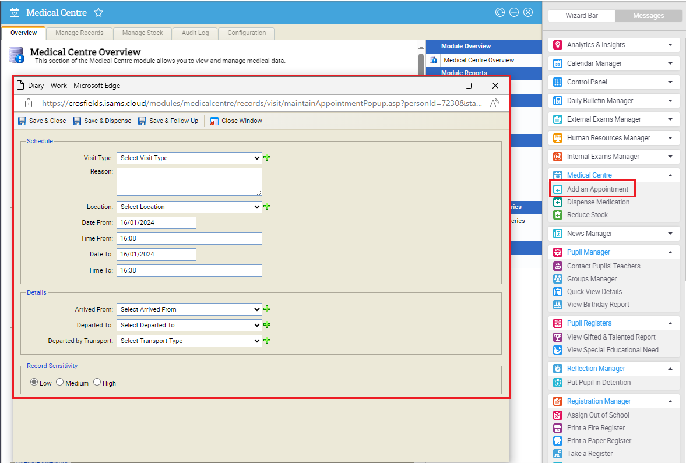Viewport: 686px width, 463px height.
Task: Click the Dispense Medication icon in Wizard Bar
Action: 557,202
